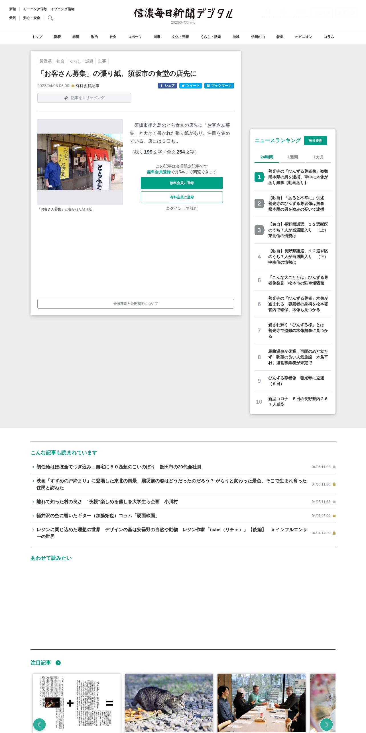
Task: Open 安心・安全 header link
Action: pyautogui.click(x=32, y=18)
